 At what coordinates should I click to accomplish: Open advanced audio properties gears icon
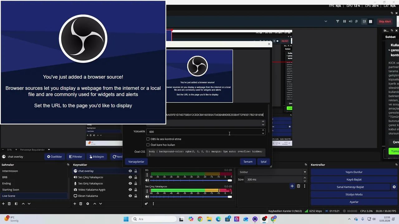pos(146,204)
